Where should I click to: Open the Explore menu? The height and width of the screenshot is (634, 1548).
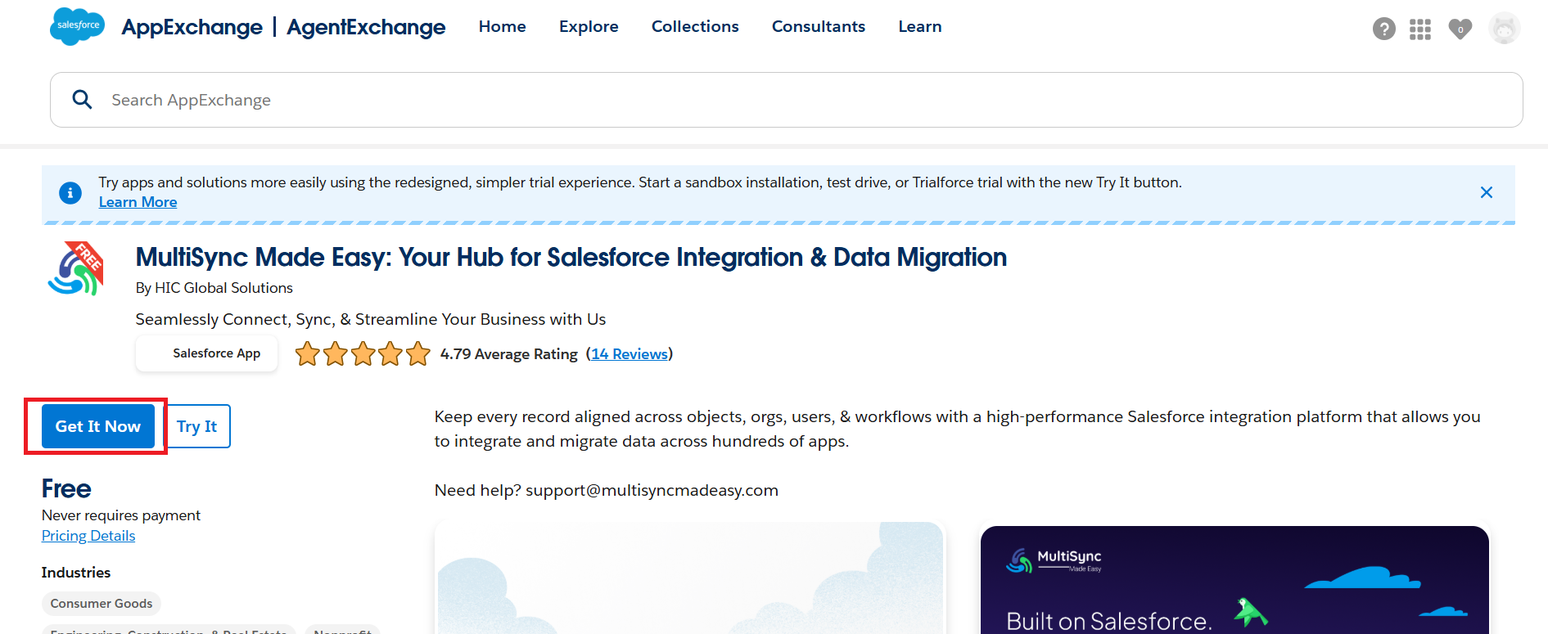coord(589,26)
